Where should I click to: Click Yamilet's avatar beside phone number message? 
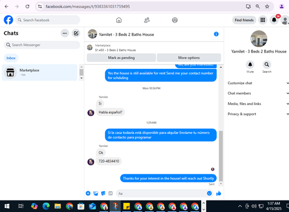pyautogui.click(x=91, y=162)
